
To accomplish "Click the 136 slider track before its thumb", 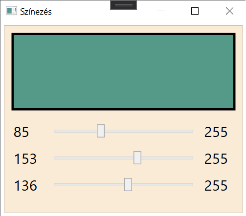I will 89,185.
